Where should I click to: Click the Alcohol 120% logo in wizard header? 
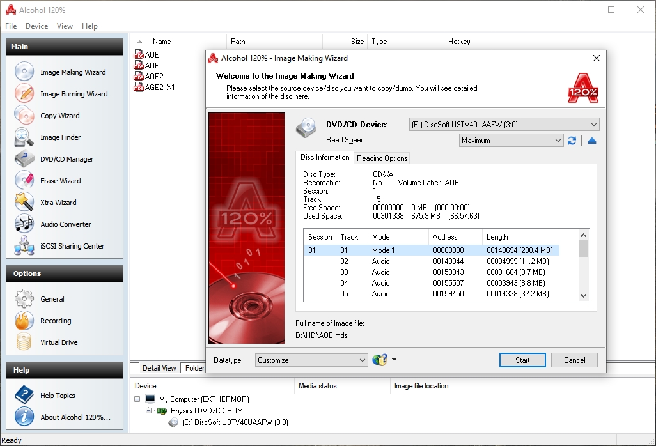(x=582, y=88)
